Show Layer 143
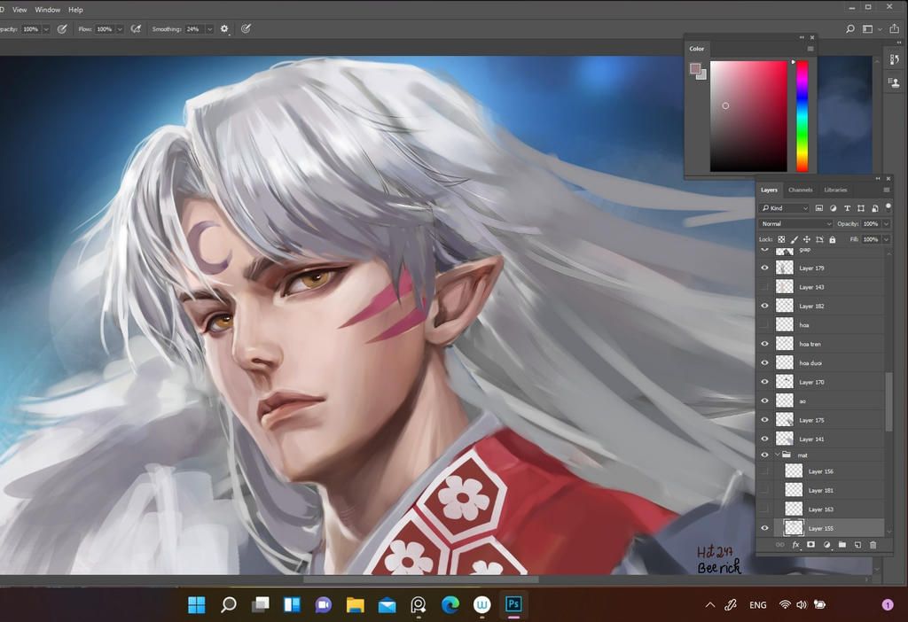 click(764, 287)
